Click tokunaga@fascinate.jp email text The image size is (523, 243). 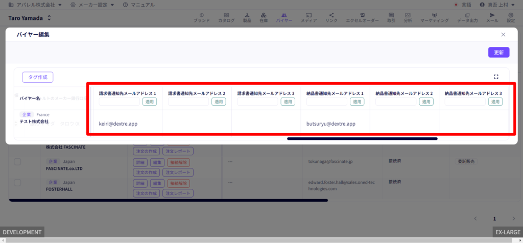(330, 161)
